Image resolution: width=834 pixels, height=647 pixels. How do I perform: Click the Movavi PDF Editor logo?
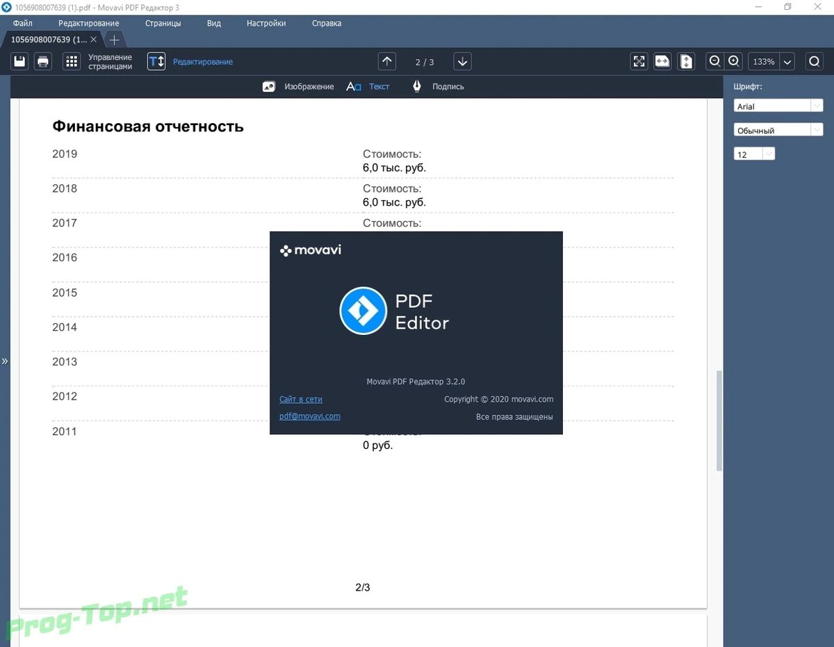363,311
